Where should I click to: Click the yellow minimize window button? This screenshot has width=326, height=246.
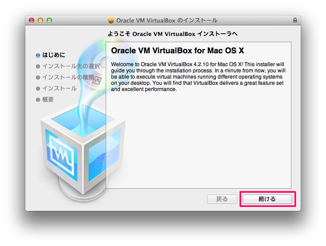coord(40,20)
